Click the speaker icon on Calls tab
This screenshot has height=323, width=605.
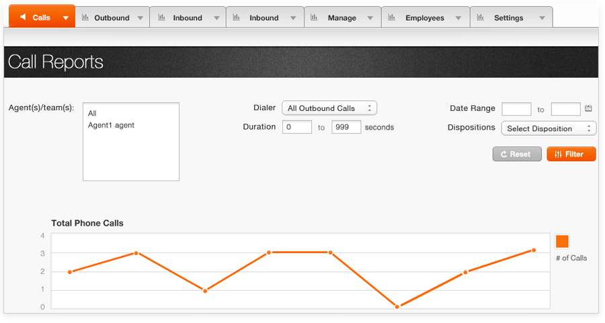[23, 17]
